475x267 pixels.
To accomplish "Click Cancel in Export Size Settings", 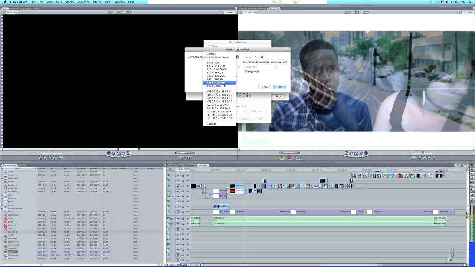I will (264, 87).
